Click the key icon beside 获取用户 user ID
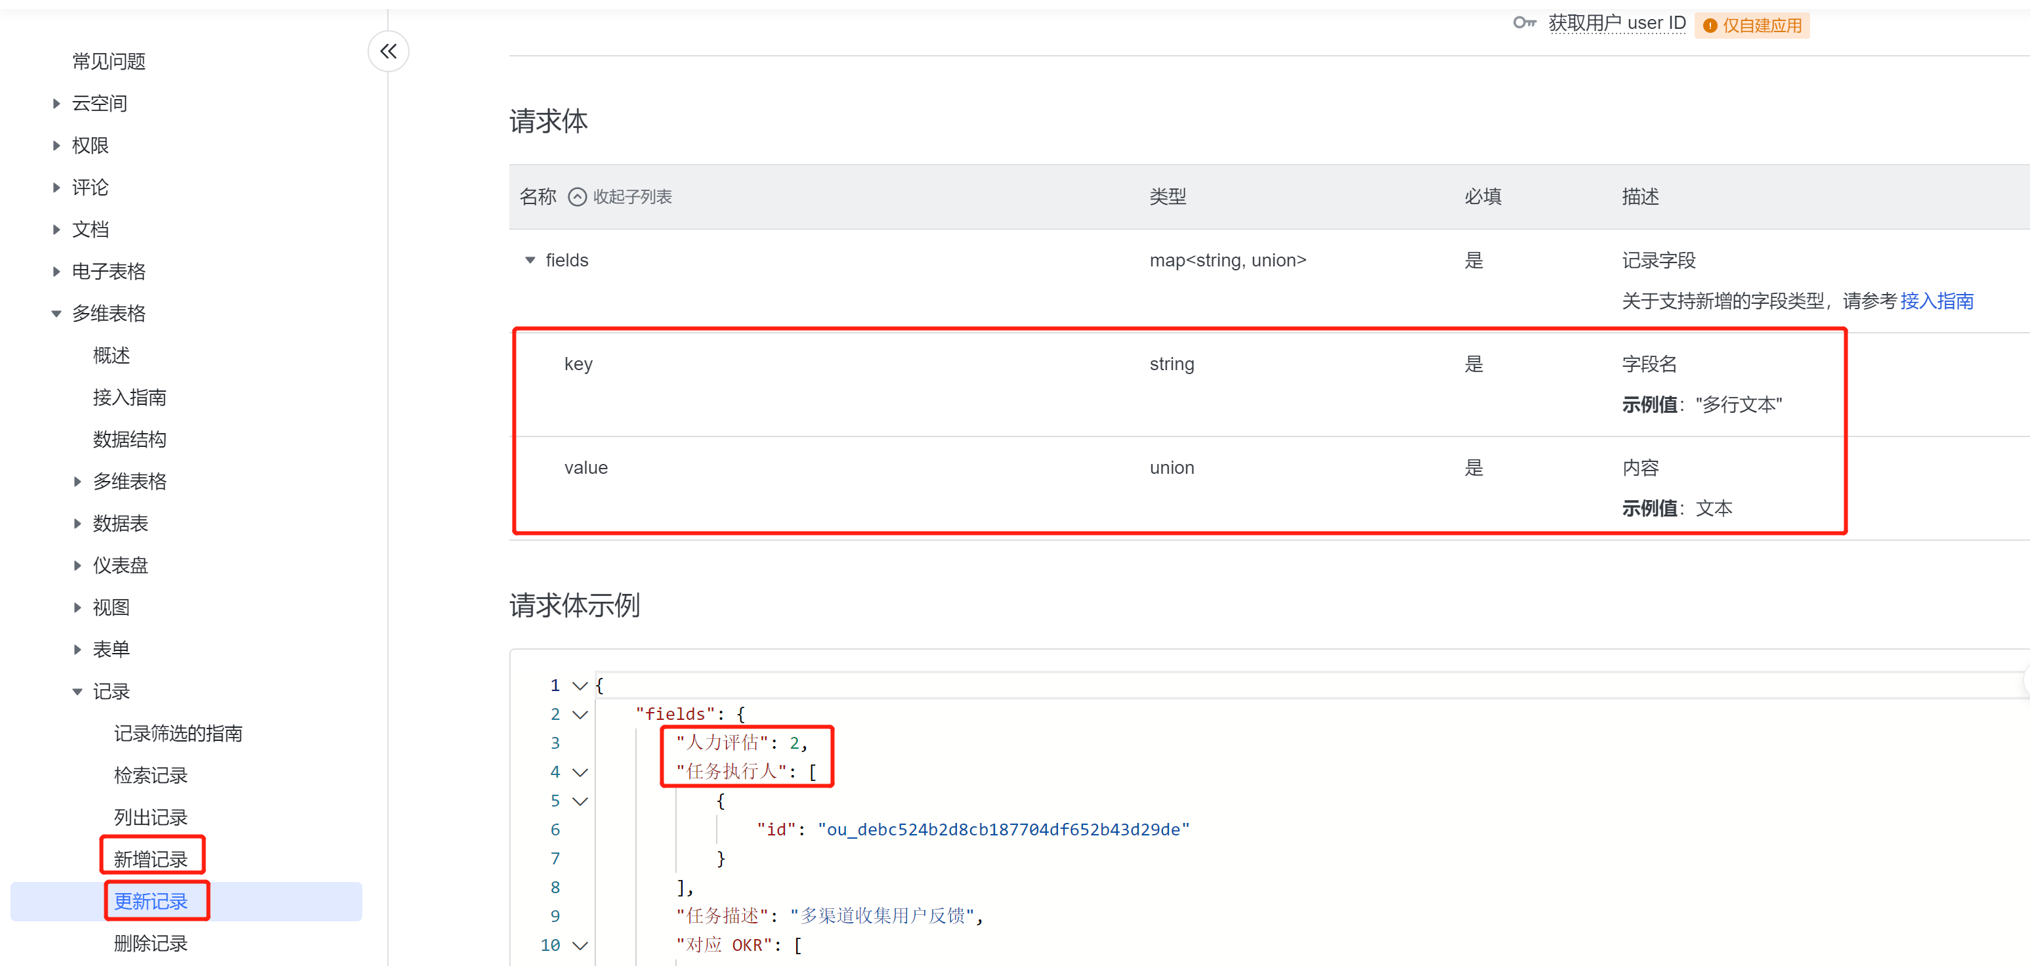The height and width of the screenshot is (966, 2030). pyautogui.click(x=1524, y=23)
